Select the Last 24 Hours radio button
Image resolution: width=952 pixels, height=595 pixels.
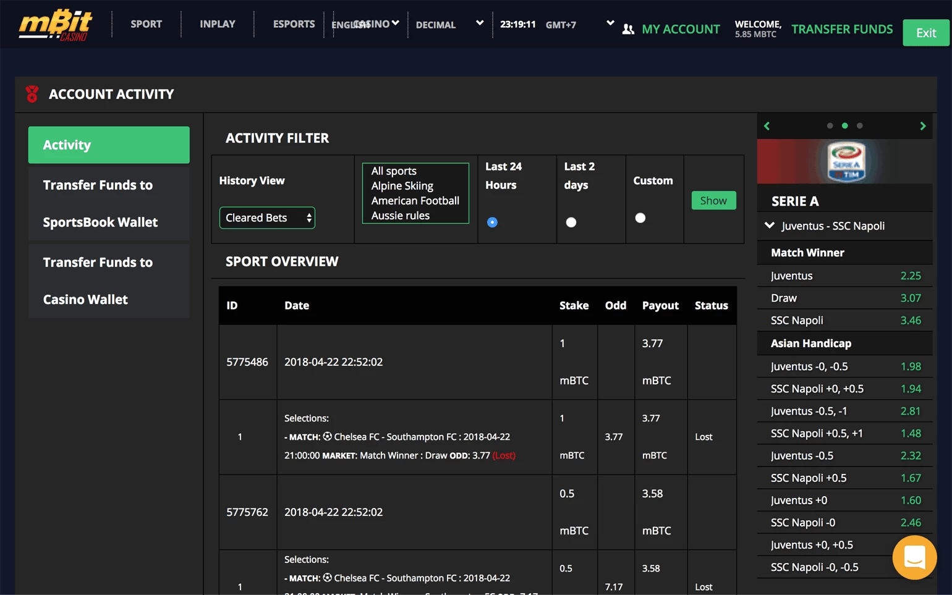coord(492,222)
